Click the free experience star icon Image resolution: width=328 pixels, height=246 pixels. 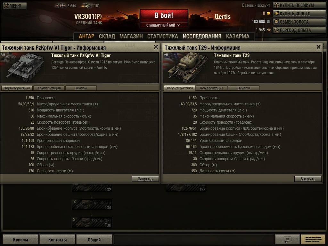[x=269, y=30]
